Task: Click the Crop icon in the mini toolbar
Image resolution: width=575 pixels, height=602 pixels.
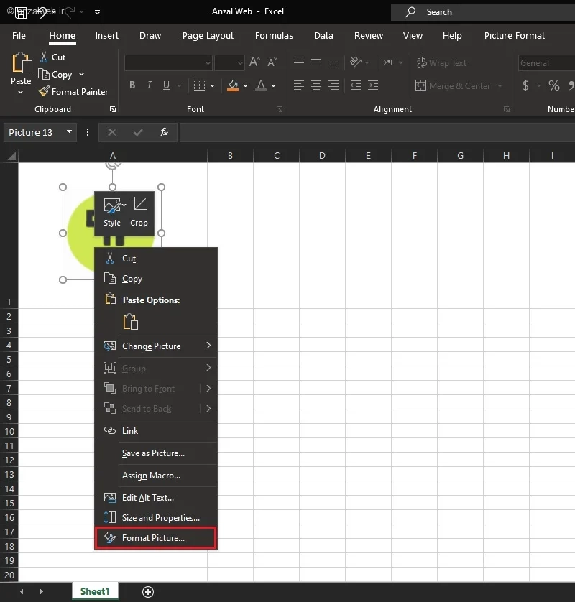Action: point(139,205)
